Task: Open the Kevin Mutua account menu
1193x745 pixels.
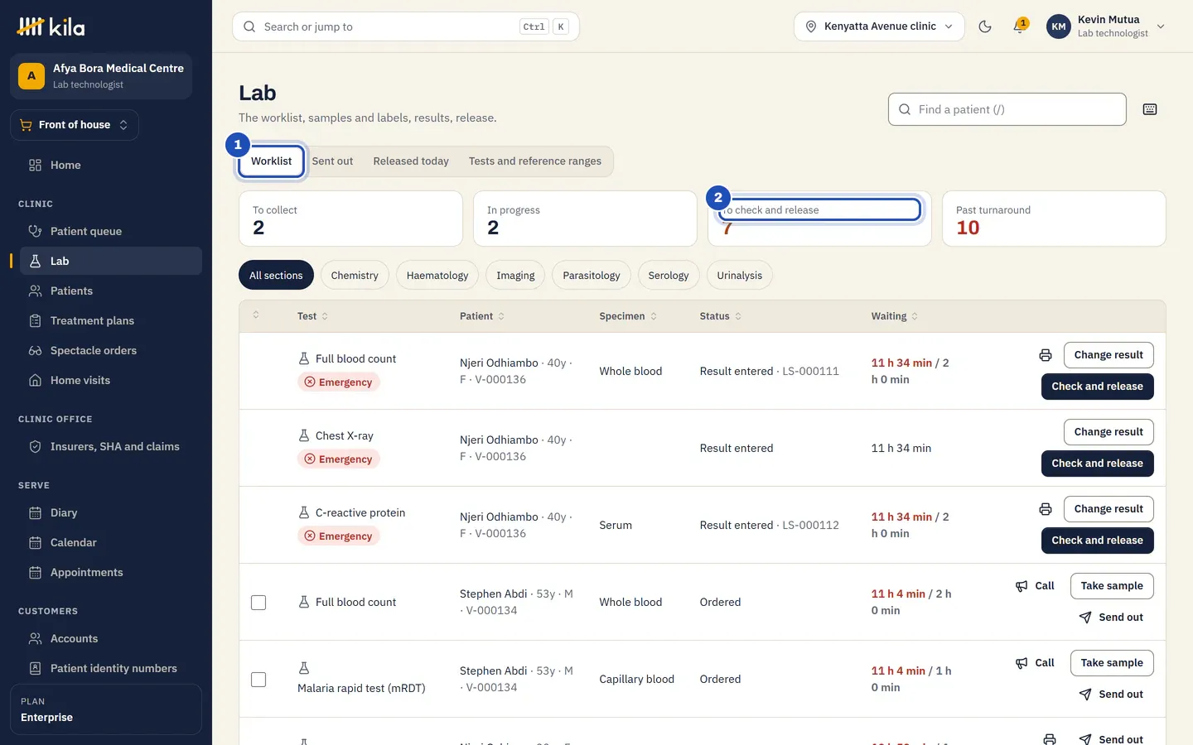Action: pos(1107,26)
